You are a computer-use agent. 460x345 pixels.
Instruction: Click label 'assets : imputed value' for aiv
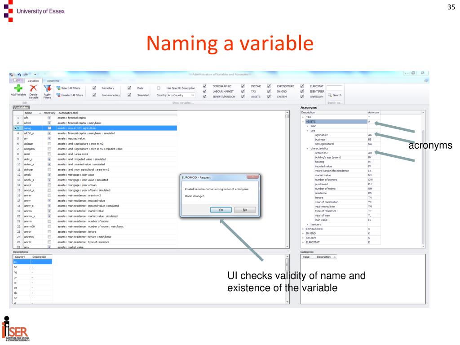tap(71, 138)
